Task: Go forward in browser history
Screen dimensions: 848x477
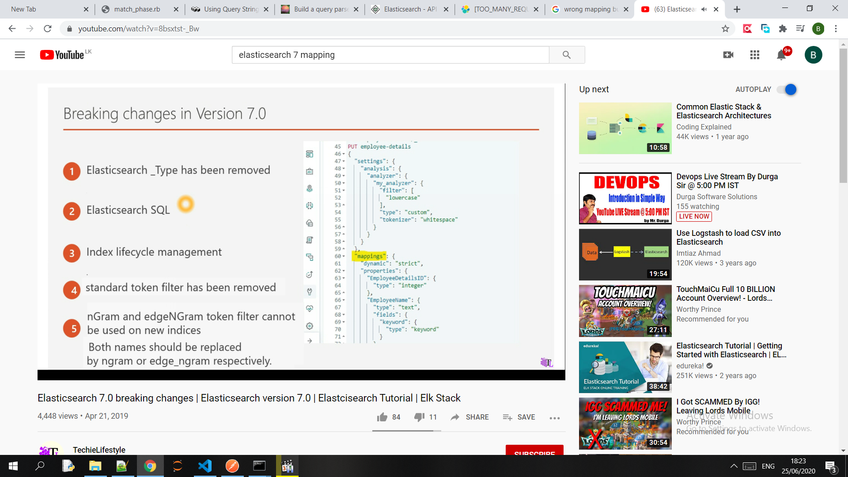Action: [x=30, y=29]
